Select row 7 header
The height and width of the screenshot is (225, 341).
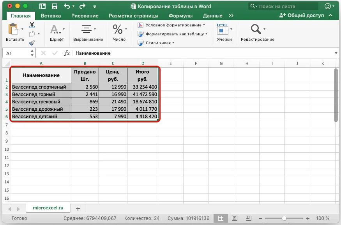[7, 125]
